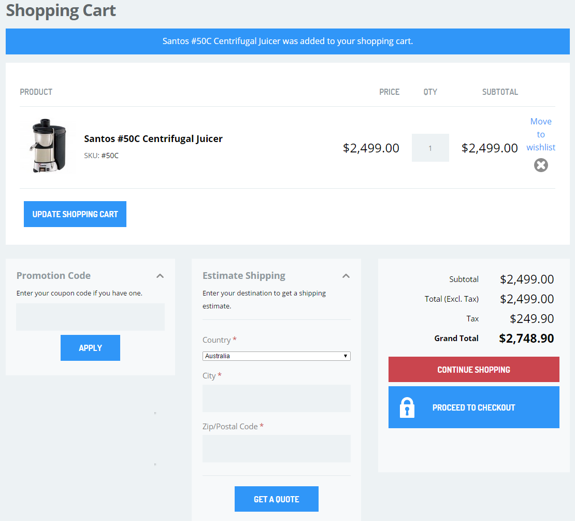Click the Zip/Postal Code input field
Screen dimensions: 575x521
coord(277,449)
